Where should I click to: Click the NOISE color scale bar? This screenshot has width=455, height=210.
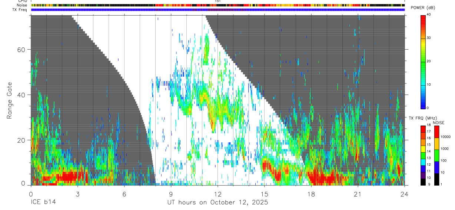pos(437,156)
